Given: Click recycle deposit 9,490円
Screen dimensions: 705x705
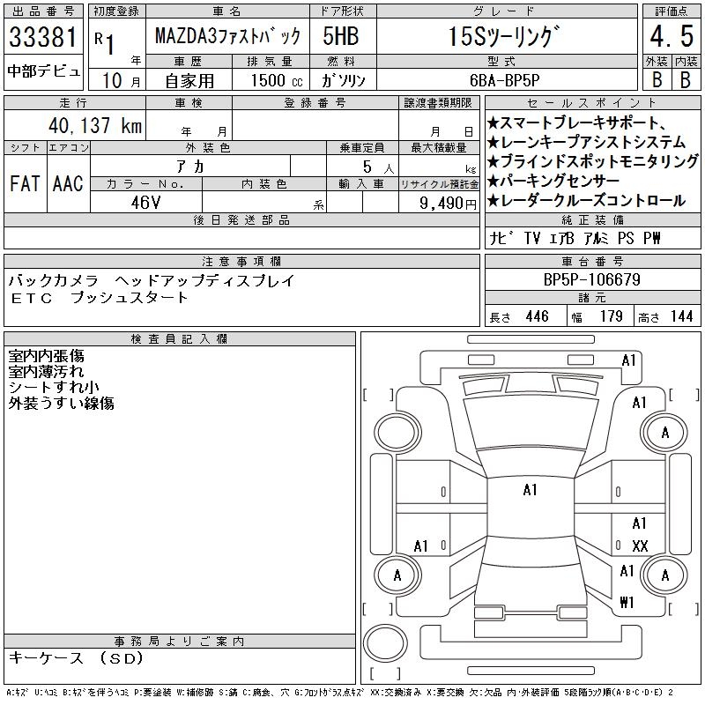Looking at the screenshot, I should coord(448,204).
